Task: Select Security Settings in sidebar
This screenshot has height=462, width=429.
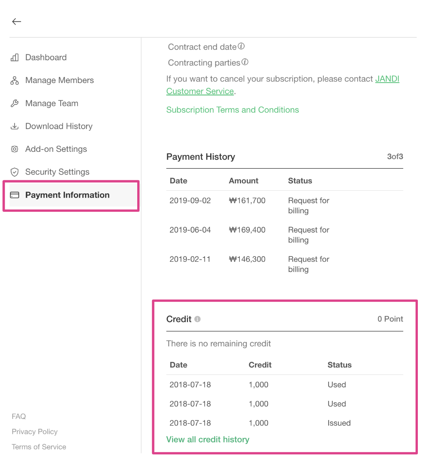Action: (57, 172)
